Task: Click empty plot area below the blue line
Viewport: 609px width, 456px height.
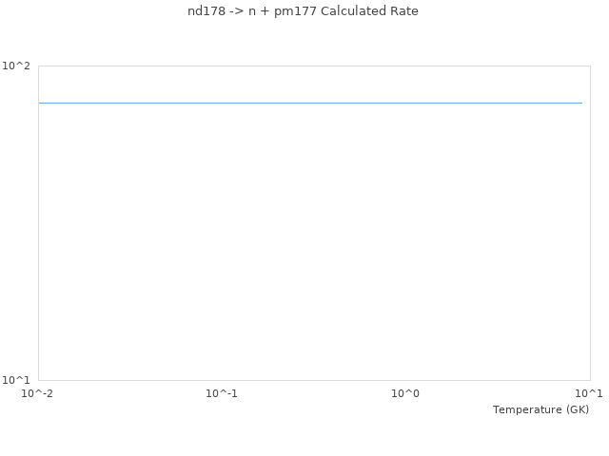Action: tap(310, 247)
